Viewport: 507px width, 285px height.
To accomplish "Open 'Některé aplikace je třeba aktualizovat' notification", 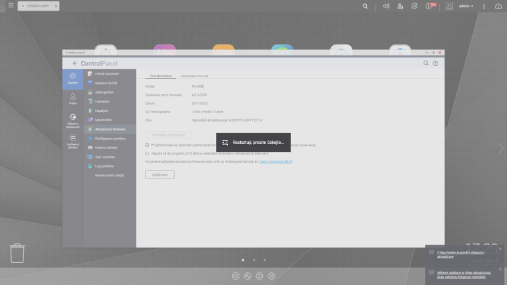I will click(464, 274).
